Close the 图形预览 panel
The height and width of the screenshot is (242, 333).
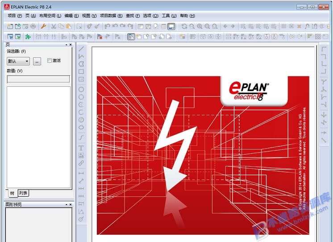pyautogui.click(x=71, y=205)
